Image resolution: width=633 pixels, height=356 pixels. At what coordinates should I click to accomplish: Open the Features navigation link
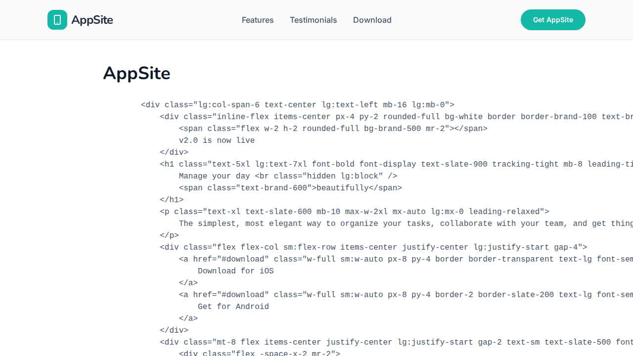(x=258, y=20)
